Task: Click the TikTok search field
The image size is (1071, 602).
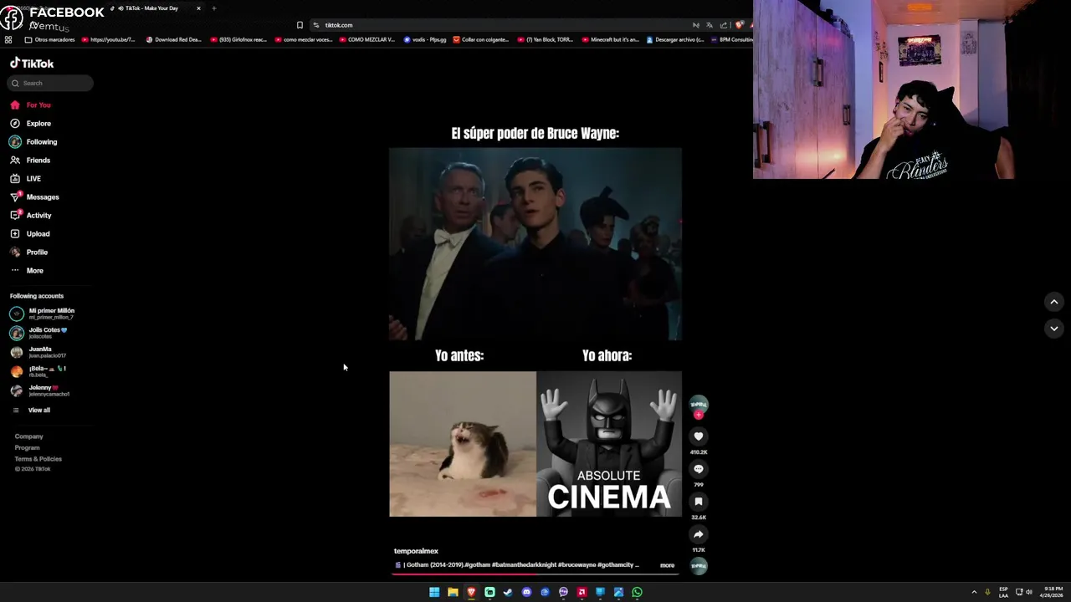Action: click(51, 83)
